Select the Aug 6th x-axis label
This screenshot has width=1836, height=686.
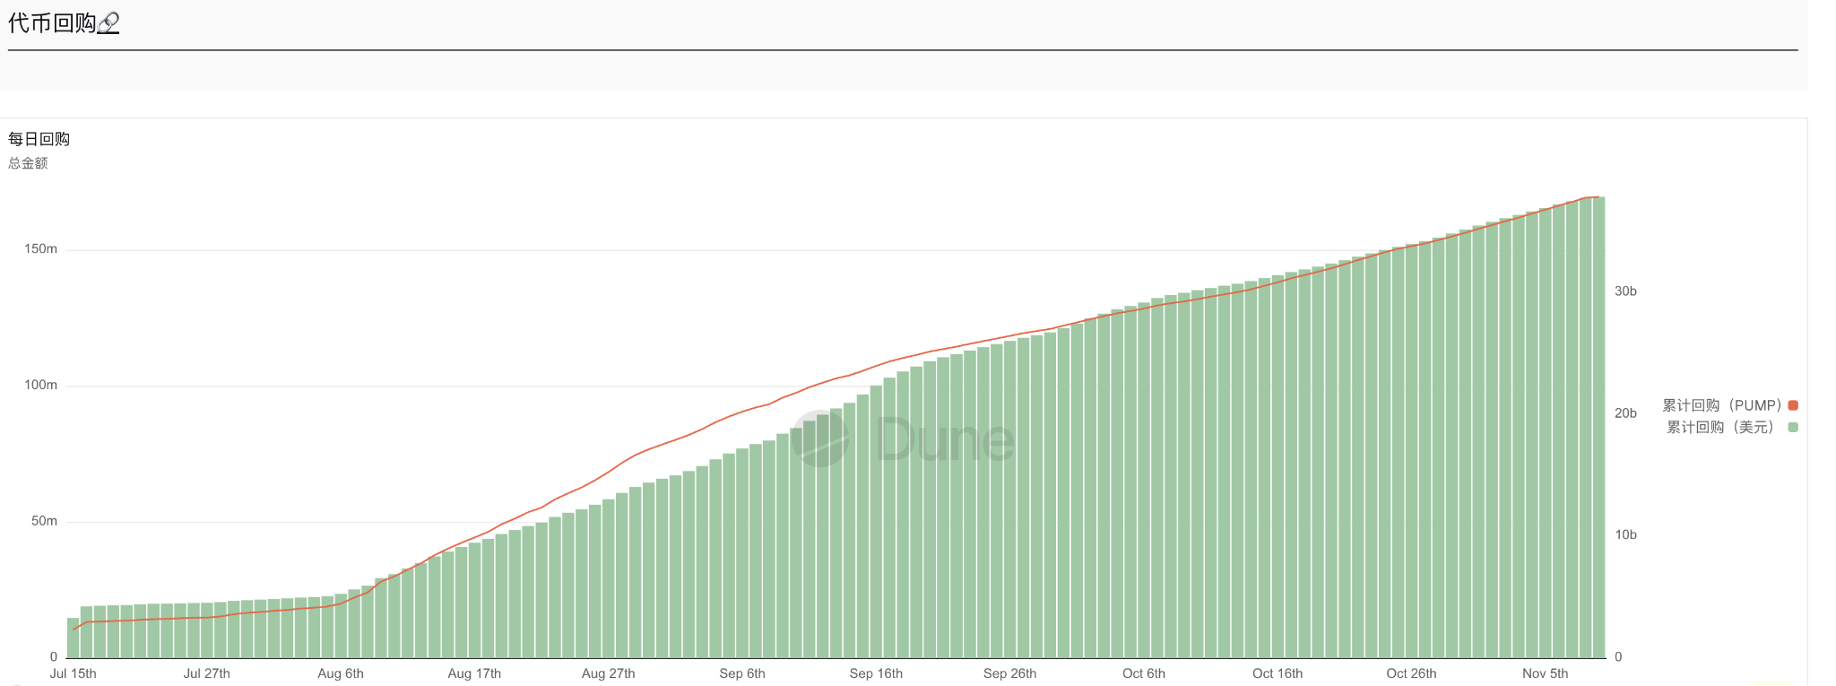coord(341,673)
